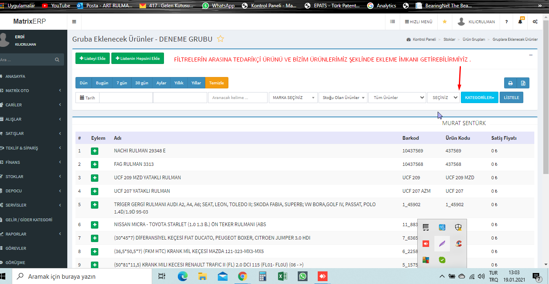
Task: Select the 30 gün date filter
Action: (x=142, y=83)
